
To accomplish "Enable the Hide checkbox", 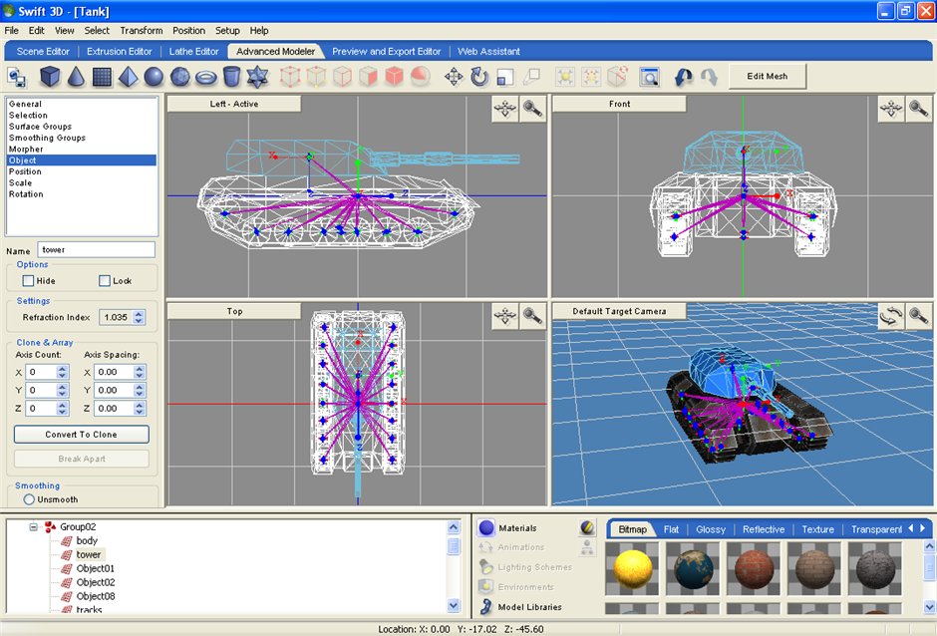I will (28, 280).
